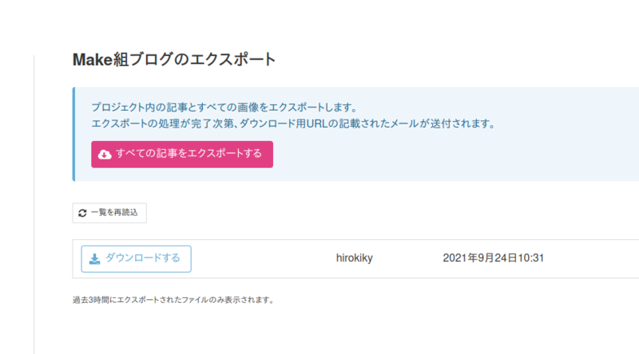Viewport: 639px width, 354px height.
Task: Click the すべての記事をエクスポートする button
Action: 182,154
